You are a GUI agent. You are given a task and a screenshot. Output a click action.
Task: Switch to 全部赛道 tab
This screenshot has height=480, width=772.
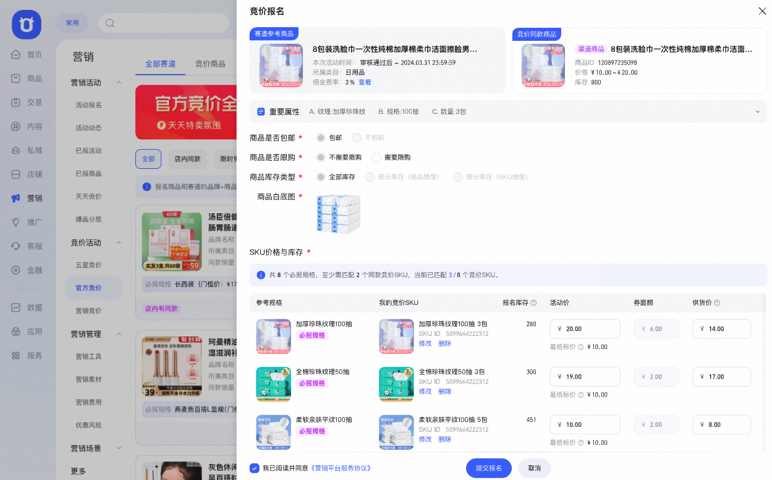pos(160,64)
